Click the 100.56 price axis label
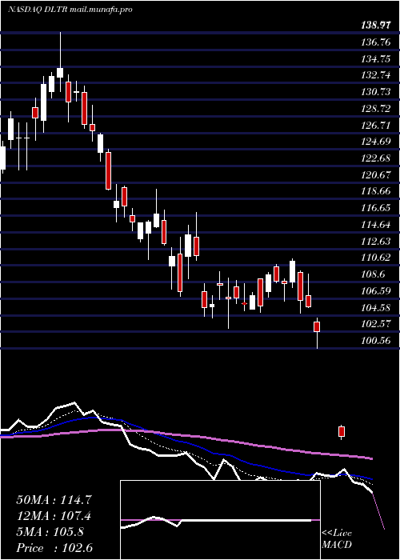 (x=375, y=341)
